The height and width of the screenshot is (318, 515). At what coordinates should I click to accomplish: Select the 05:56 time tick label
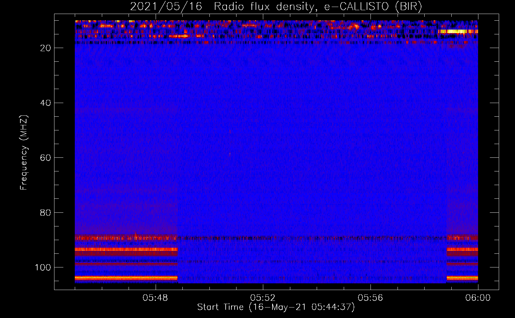370,298
